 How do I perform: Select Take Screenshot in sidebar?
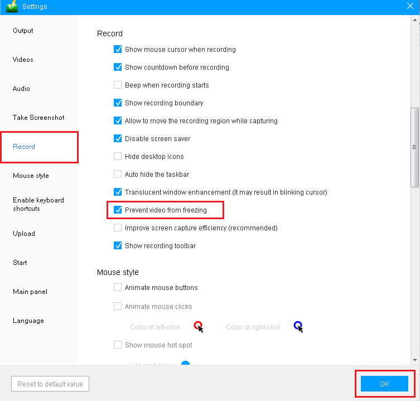click(x=38, y=118)
